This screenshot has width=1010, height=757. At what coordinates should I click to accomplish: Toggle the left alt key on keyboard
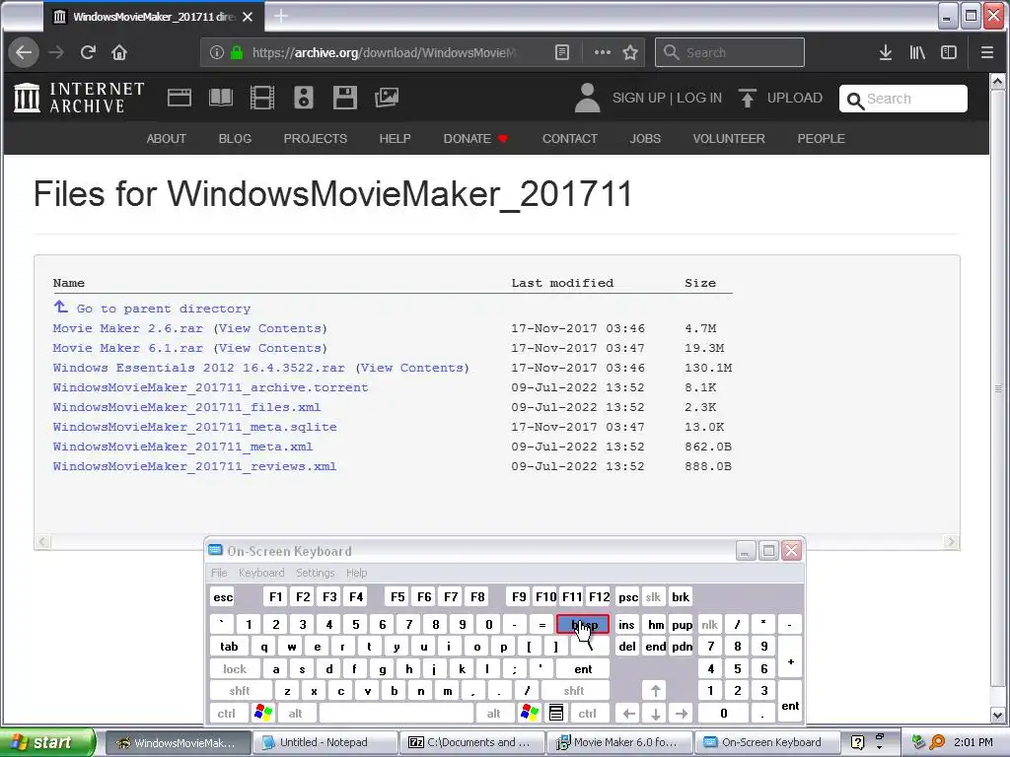(x=296, y=713)
